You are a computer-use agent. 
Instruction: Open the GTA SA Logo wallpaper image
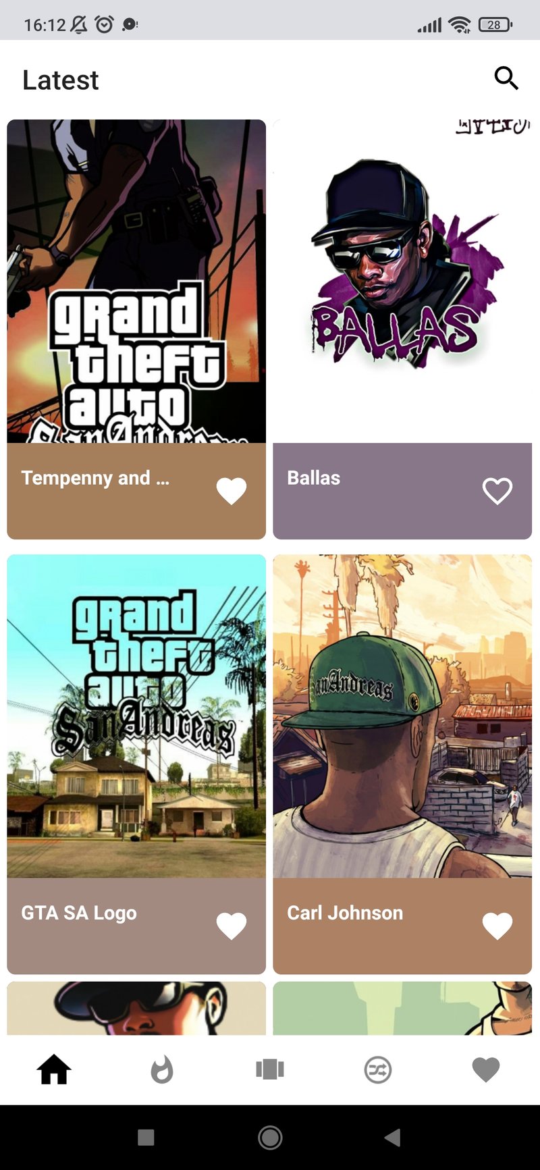[136, 716]
